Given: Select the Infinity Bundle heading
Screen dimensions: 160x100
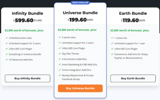Looking at the screenshot, I should [x=28, y=13].
